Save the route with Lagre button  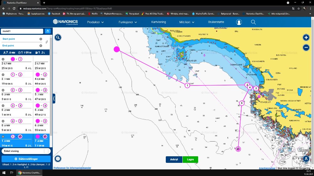pyautogui.click(x=190, y=159)
